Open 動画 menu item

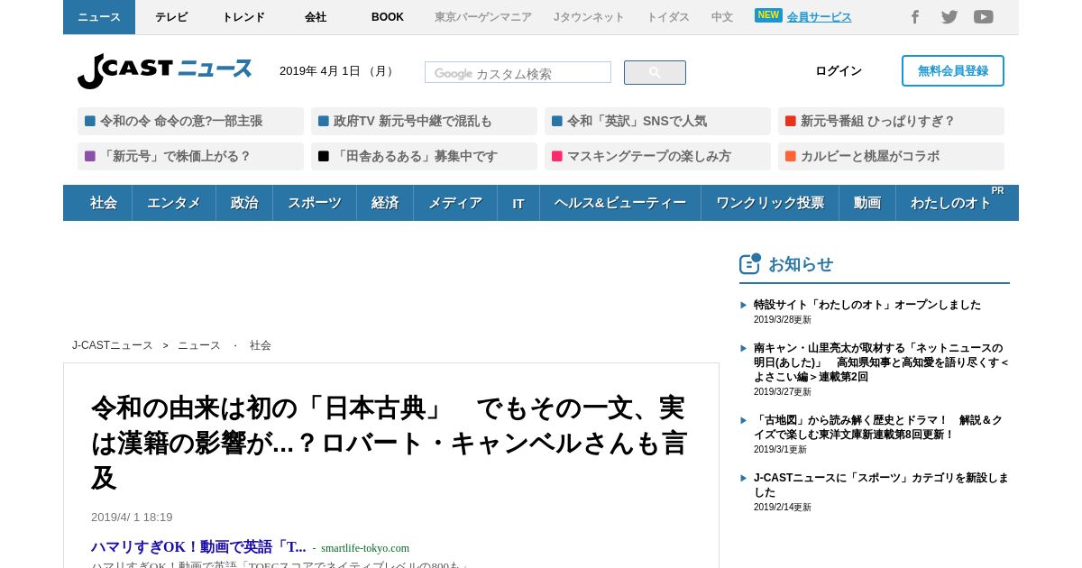coord(867,203)
